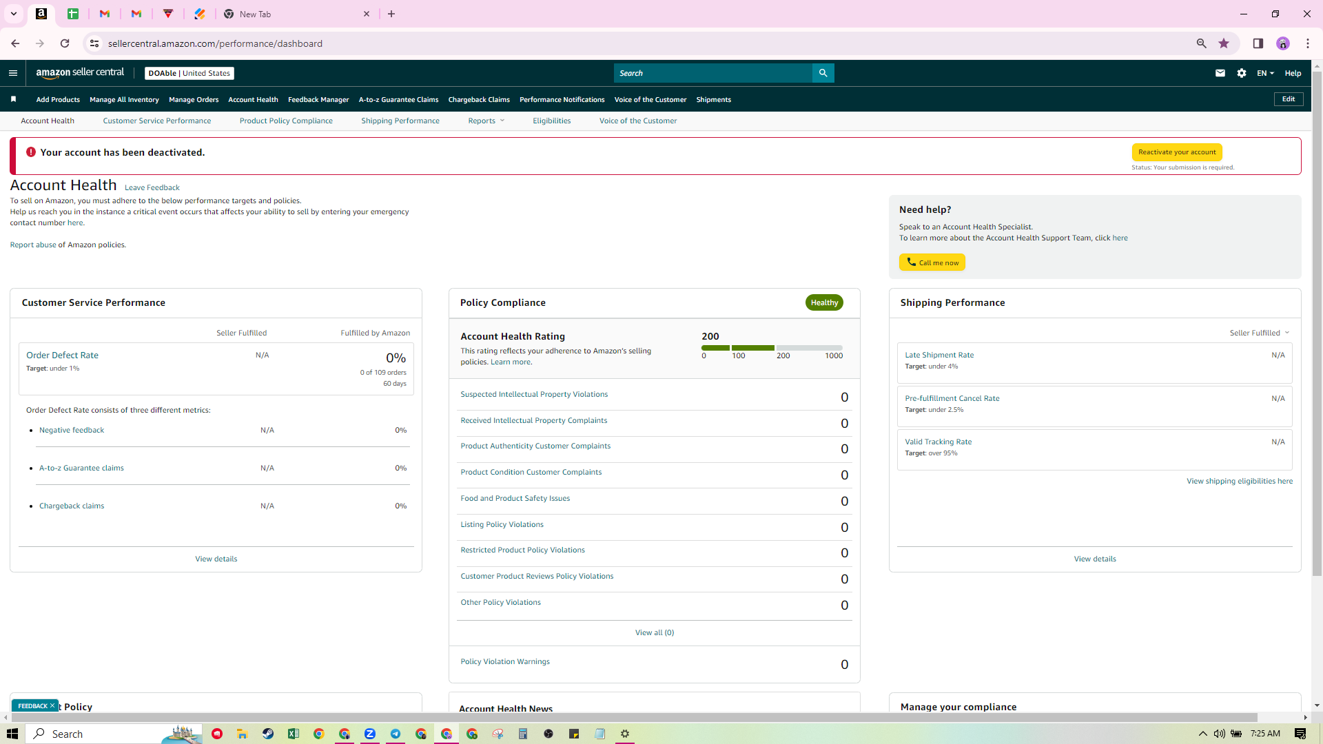The height and width of the screenshot is (744, 1323).
Task: Open Manage All Inventory menu item
Action: 124,99
